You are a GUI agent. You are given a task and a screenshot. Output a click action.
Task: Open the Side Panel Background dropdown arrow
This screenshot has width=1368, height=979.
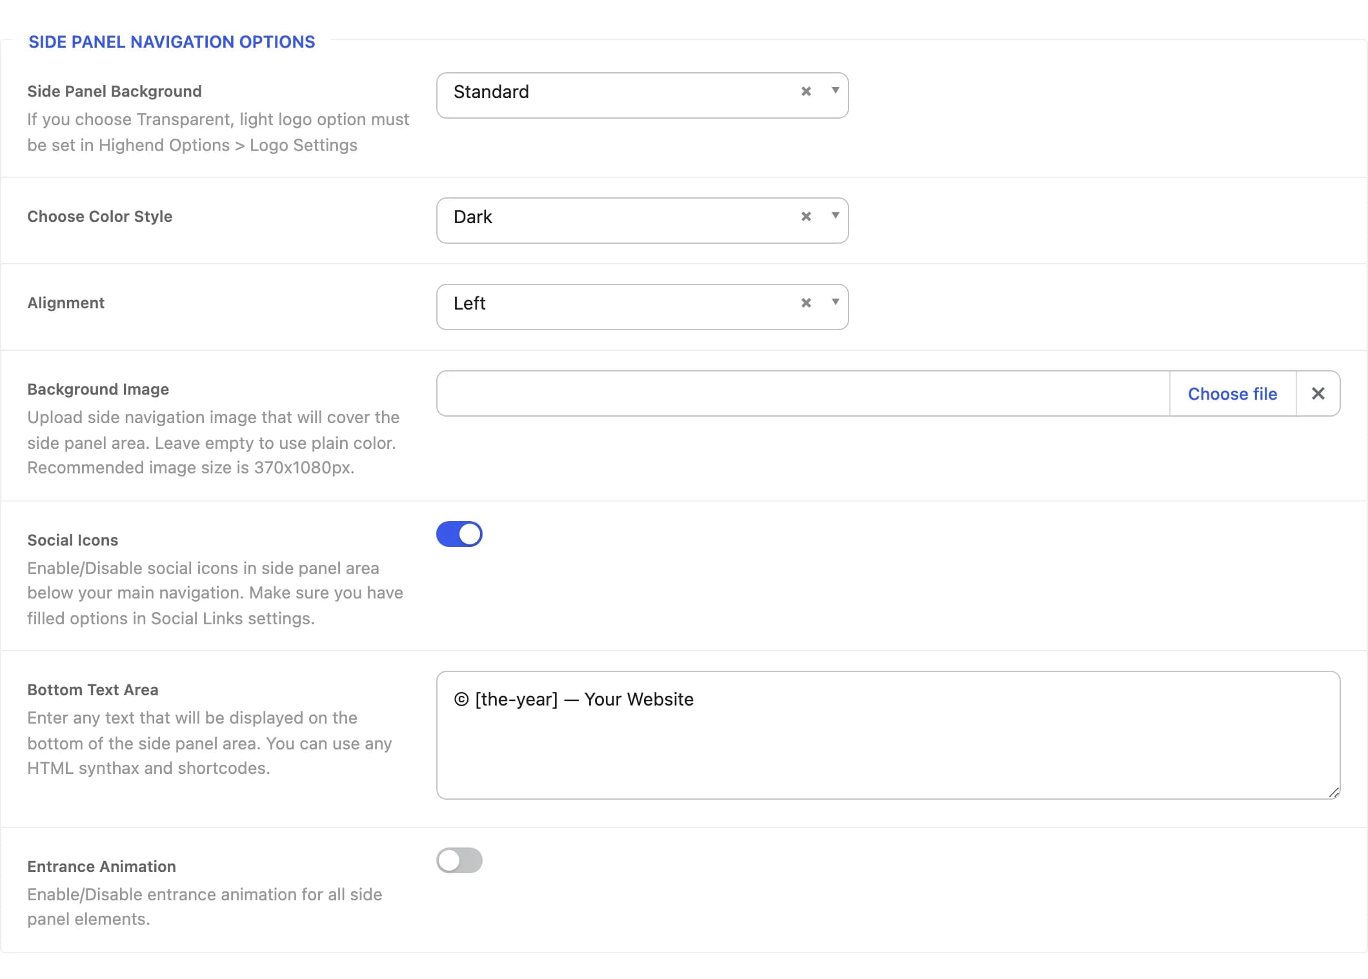pyautogui.click(x=835, y=91)
